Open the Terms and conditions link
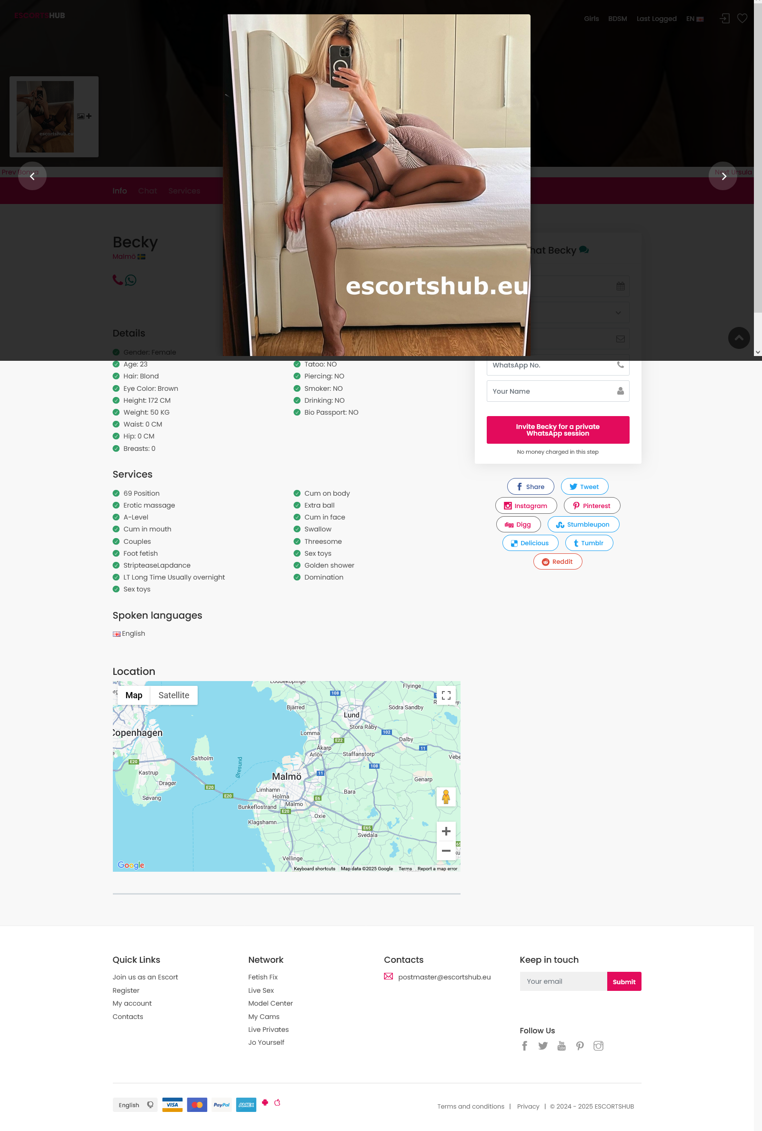 point(471,1106)
